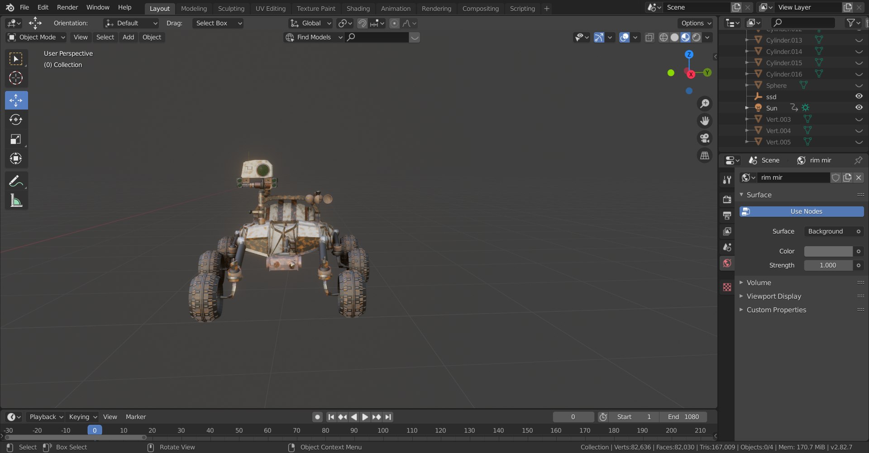Open the Output properties tab
Image resolution: width=869 pixels, height=453 pixels.
pyautogui.click(x=727, y=215)
